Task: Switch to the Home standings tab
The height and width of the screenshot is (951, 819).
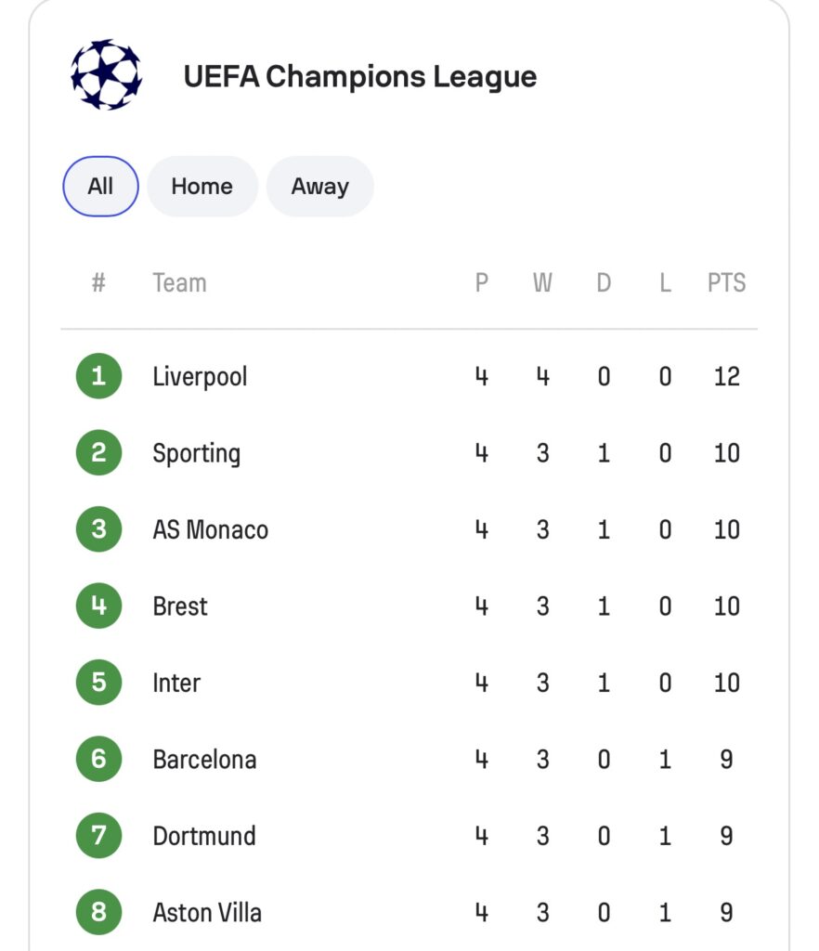Action: coord(201,186)
